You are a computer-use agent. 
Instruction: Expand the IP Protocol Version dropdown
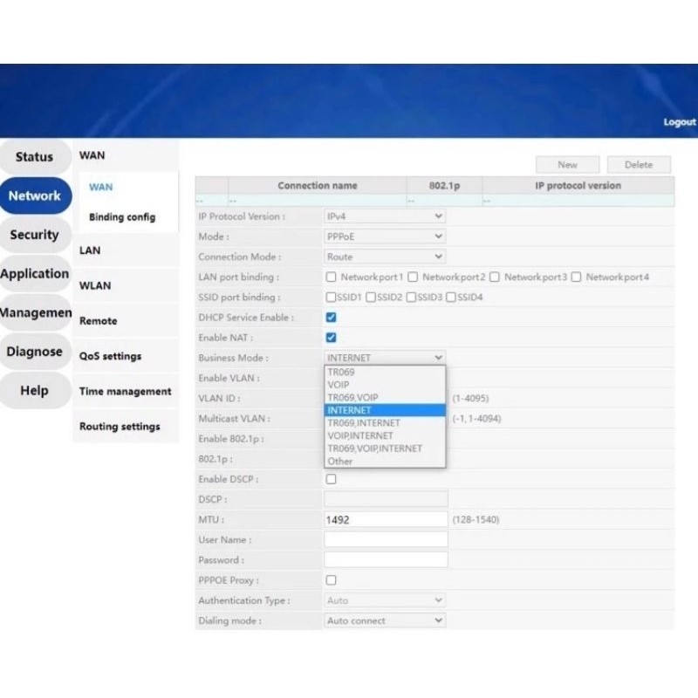click(x=384, y=216)
